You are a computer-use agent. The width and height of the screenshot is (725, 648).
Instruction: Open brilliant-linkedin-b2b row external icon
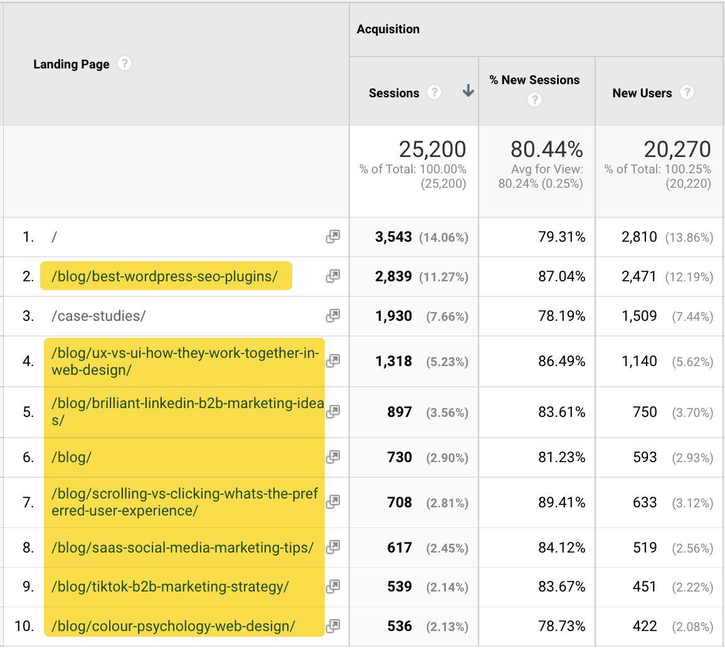click(x=332, y=412)
